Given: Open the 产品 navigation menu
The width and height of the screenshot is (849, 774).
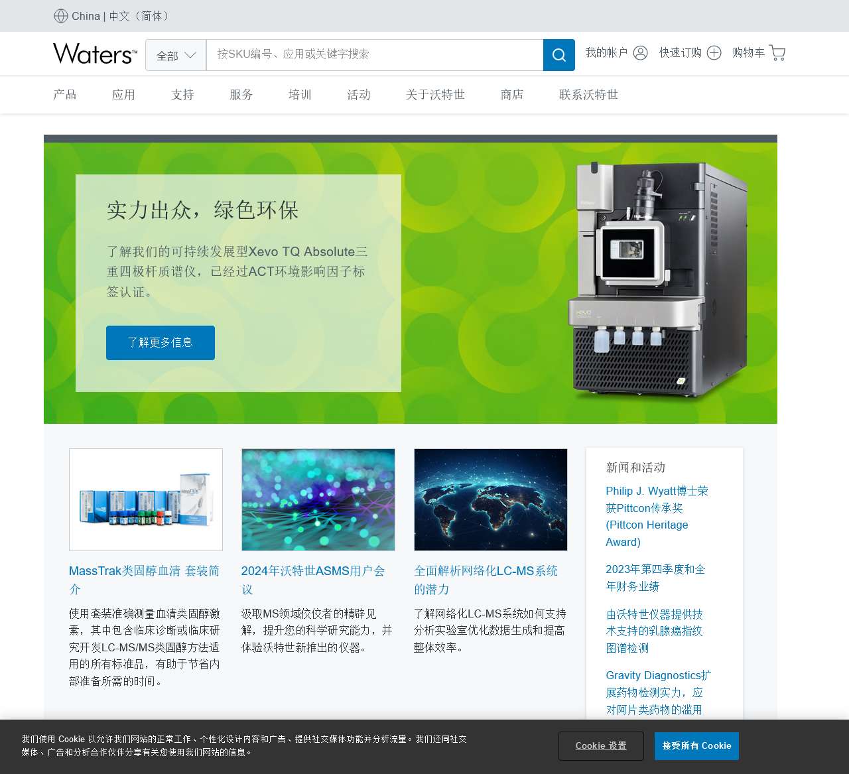Looking at the screenshot, I should point(64,94).
